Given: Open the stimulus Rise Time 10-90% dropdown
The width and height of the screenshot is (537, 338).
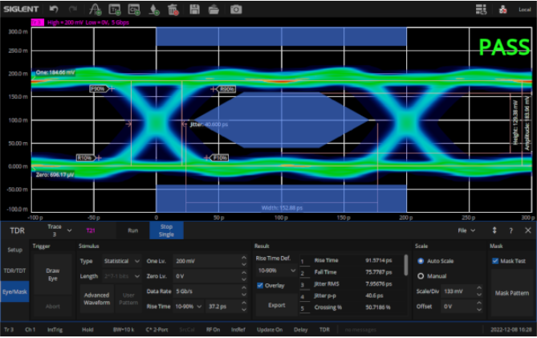Looking at the screenshot, I should pyautogui.click(x=189, y=306).
